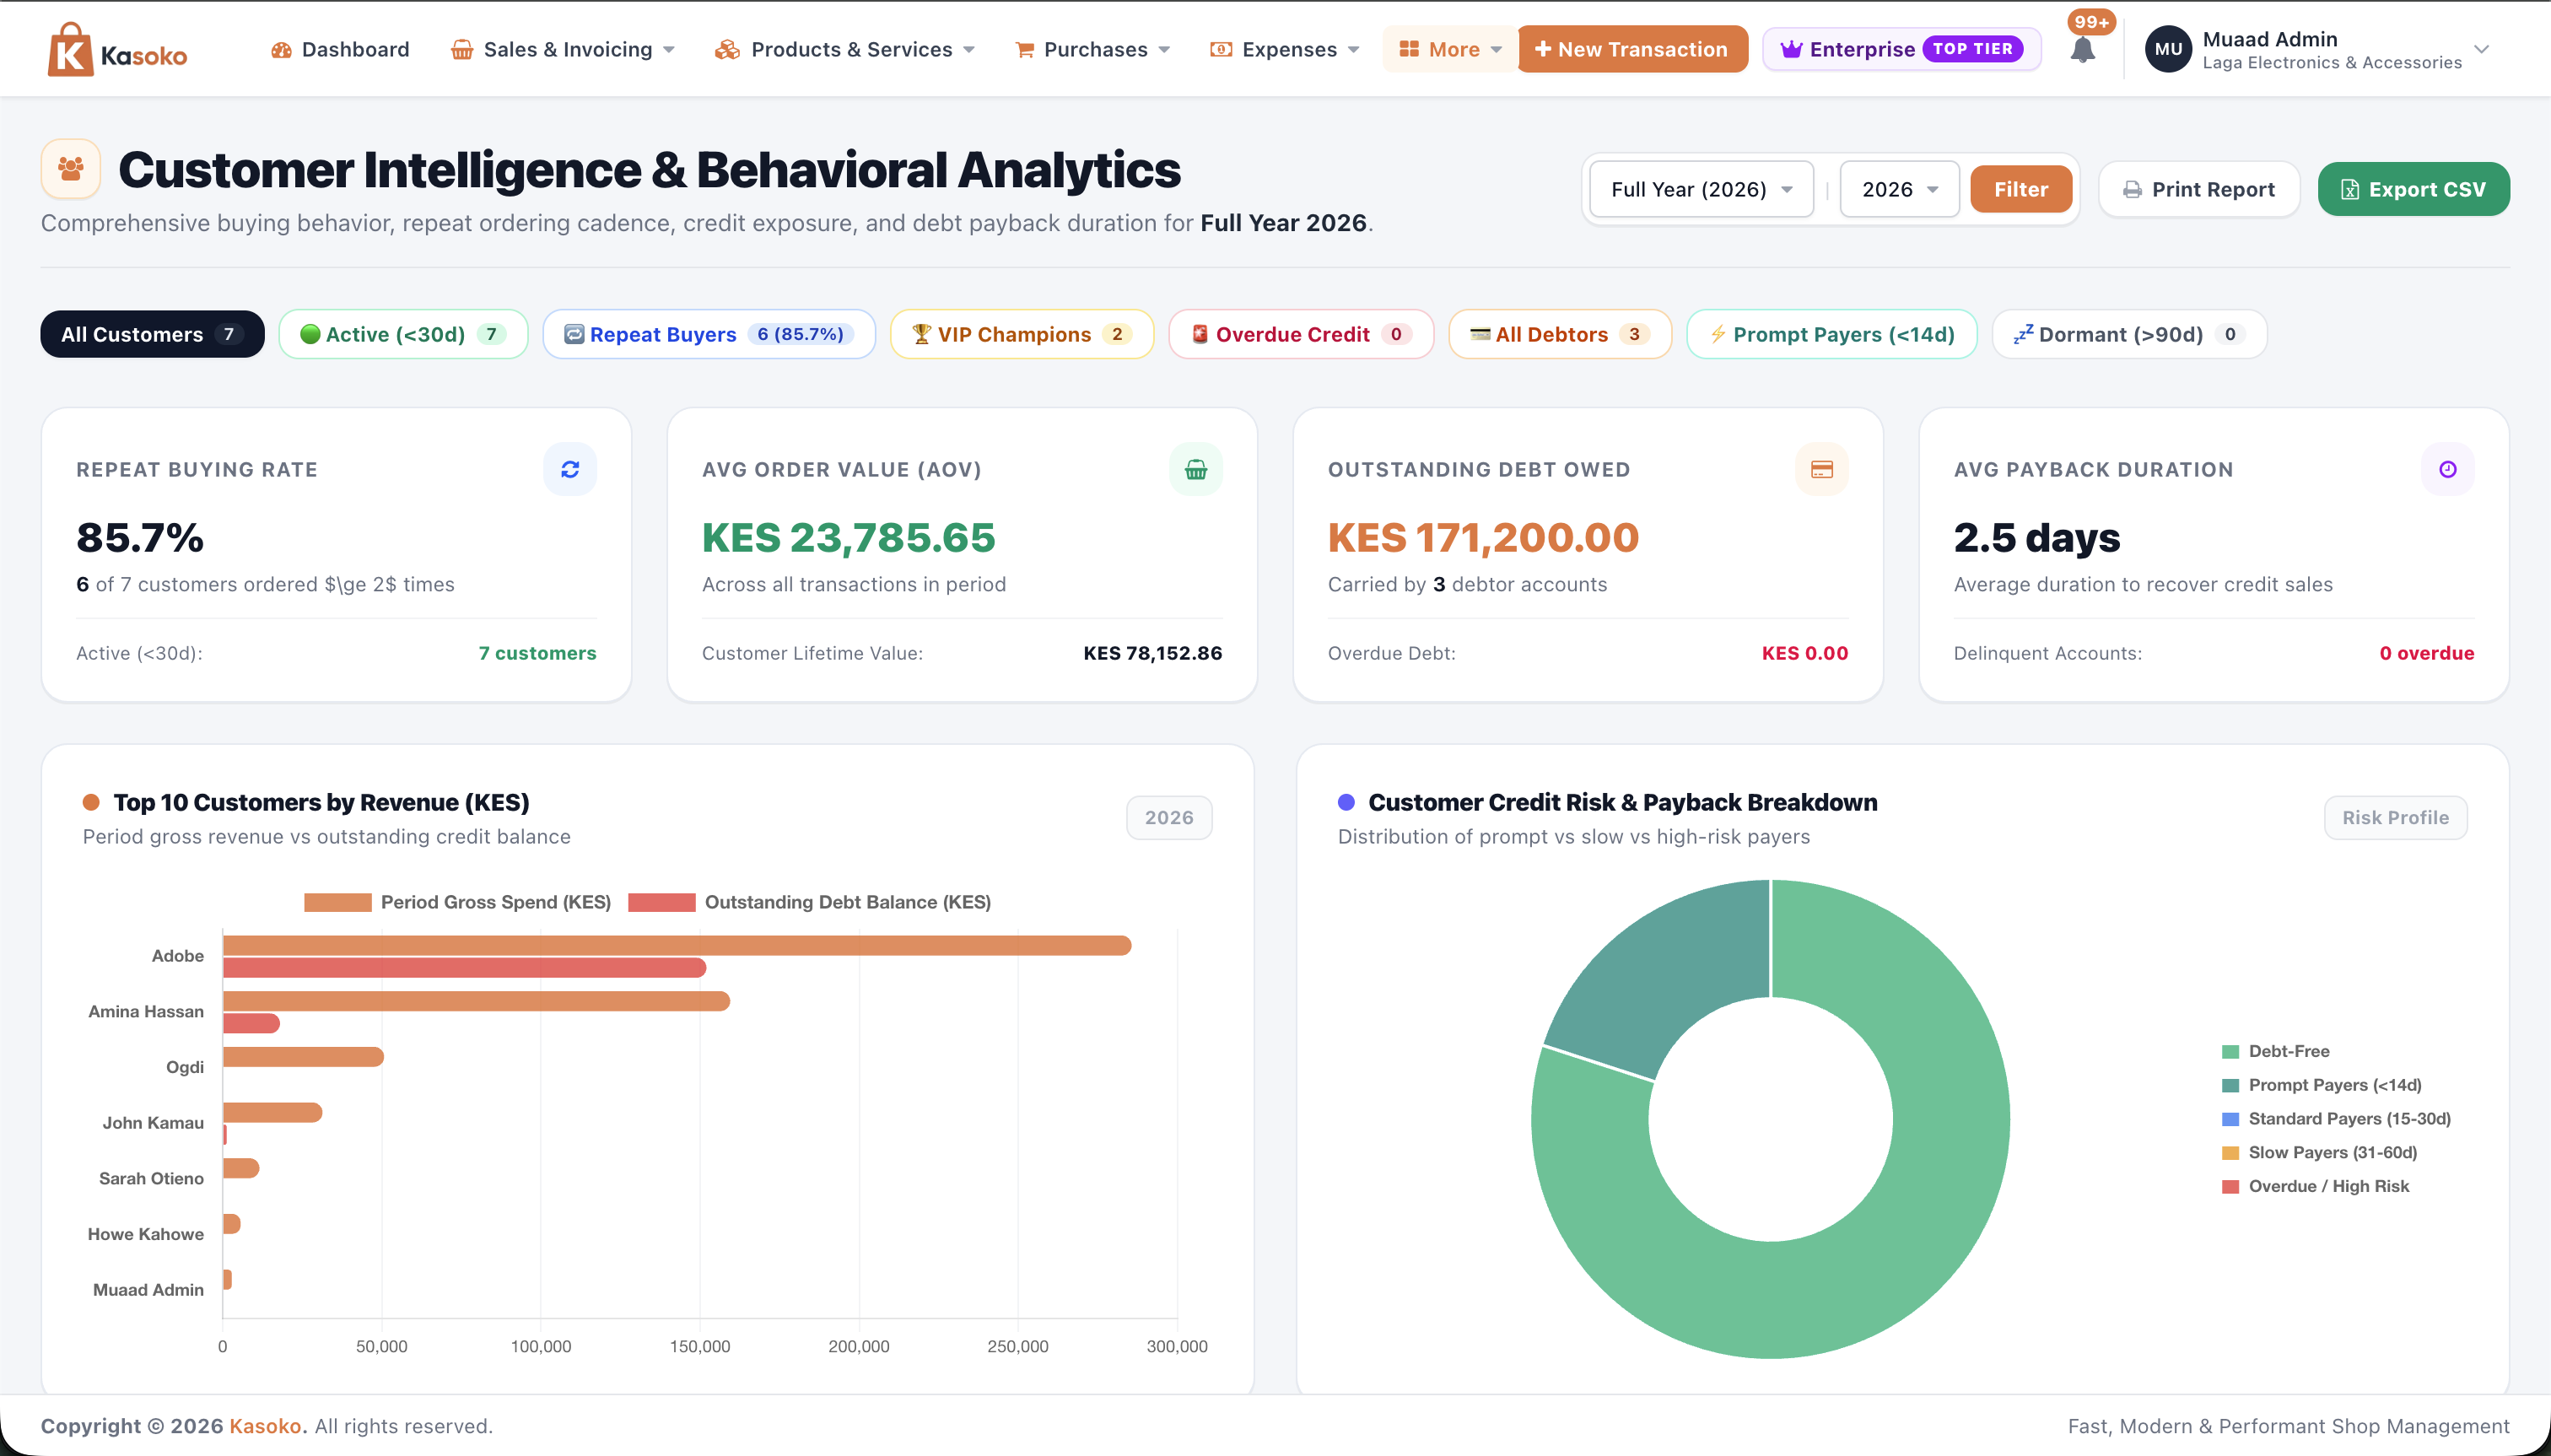Select the Overdue Credit filter tab
Screen dimensions: 2551x1456
point(1301,334)
